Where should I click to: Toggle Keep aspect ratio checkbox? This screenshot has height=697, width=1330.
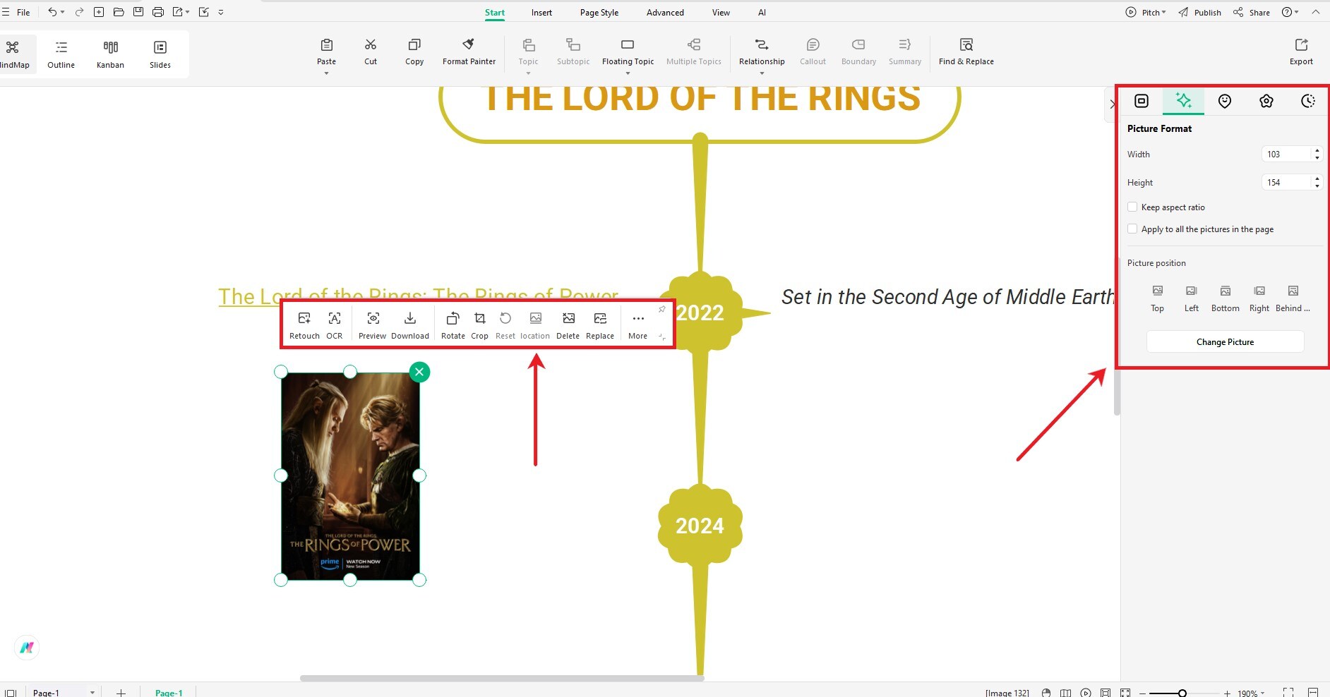(x=1132, y=207)
